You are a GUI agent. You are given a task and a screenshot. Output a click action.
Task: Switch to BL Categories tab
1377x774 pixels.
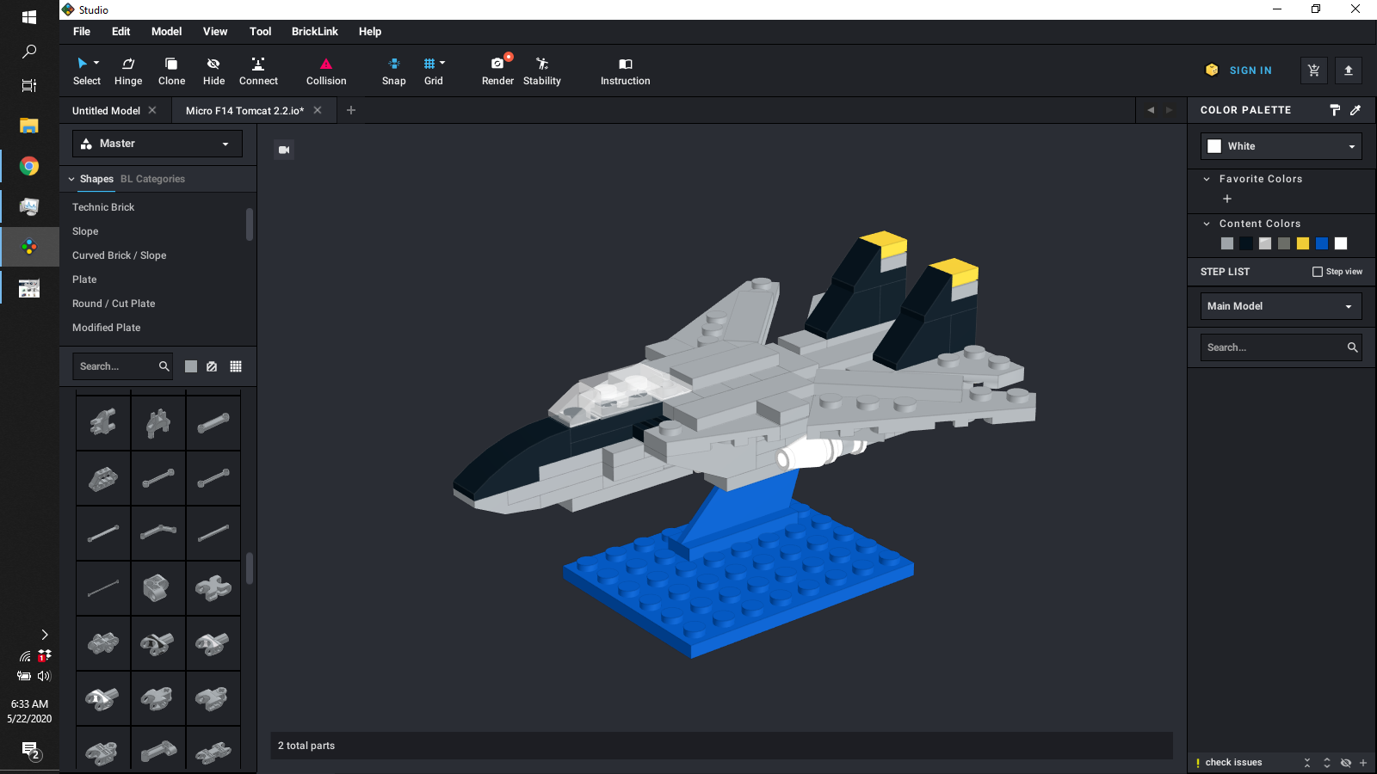point(152,179)
